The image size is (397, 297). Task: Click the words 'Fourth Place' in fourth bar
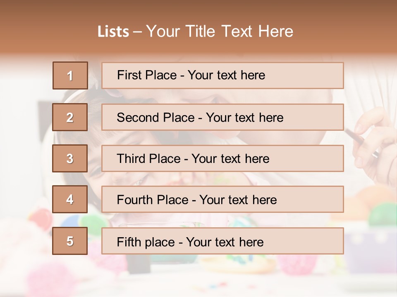tap(153, 200)
